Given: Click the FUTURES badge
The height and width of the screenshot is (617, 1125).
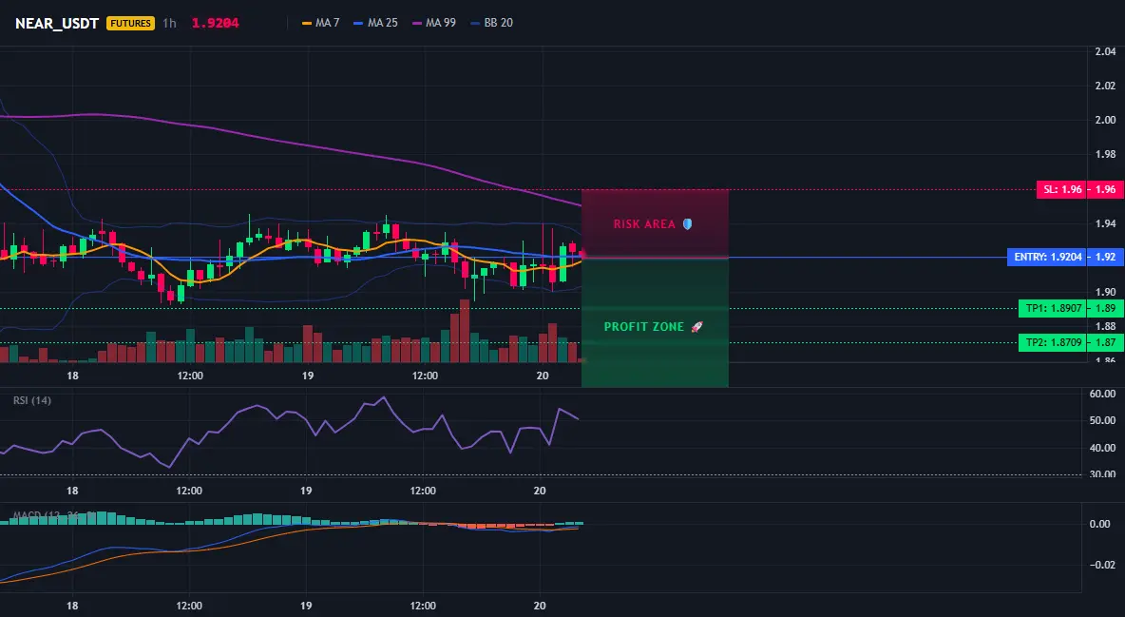Looking at the screenshot, I should (130, 23).
